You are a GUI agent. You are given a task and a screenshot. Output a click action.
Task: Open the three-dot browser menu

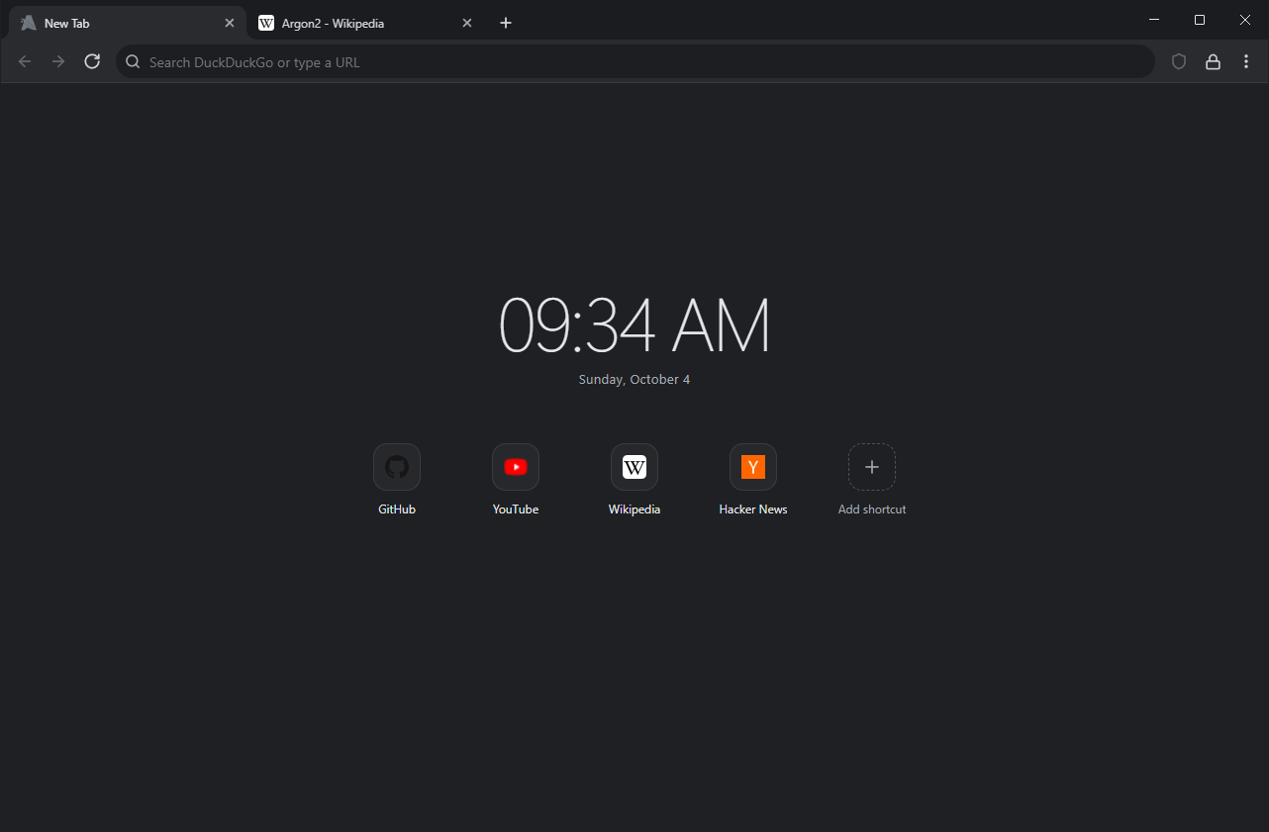1246,61
